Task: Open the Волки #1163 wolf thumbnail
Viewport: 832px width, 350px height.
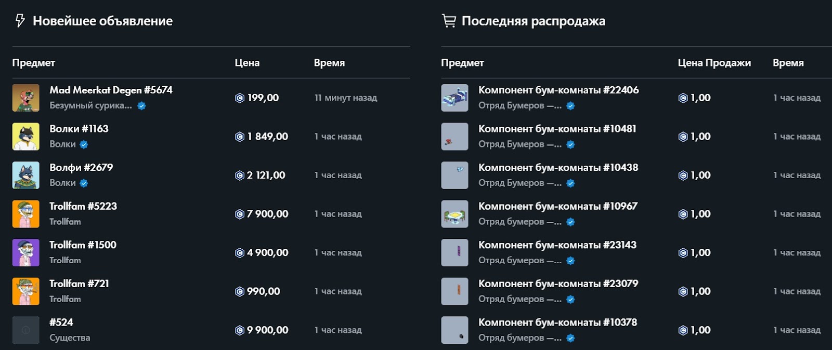Action: click(x=26, y=137)
